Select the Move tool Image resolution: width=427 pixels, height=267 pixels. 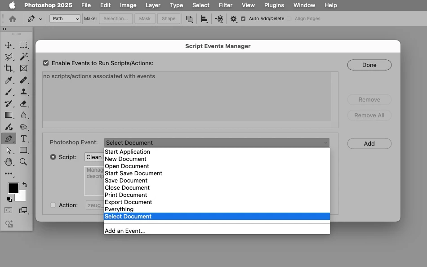tap(9, 45)
